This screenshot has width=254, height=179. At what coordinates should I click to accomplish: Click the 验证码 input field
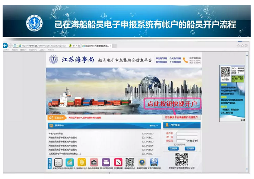tap(181, 141)
